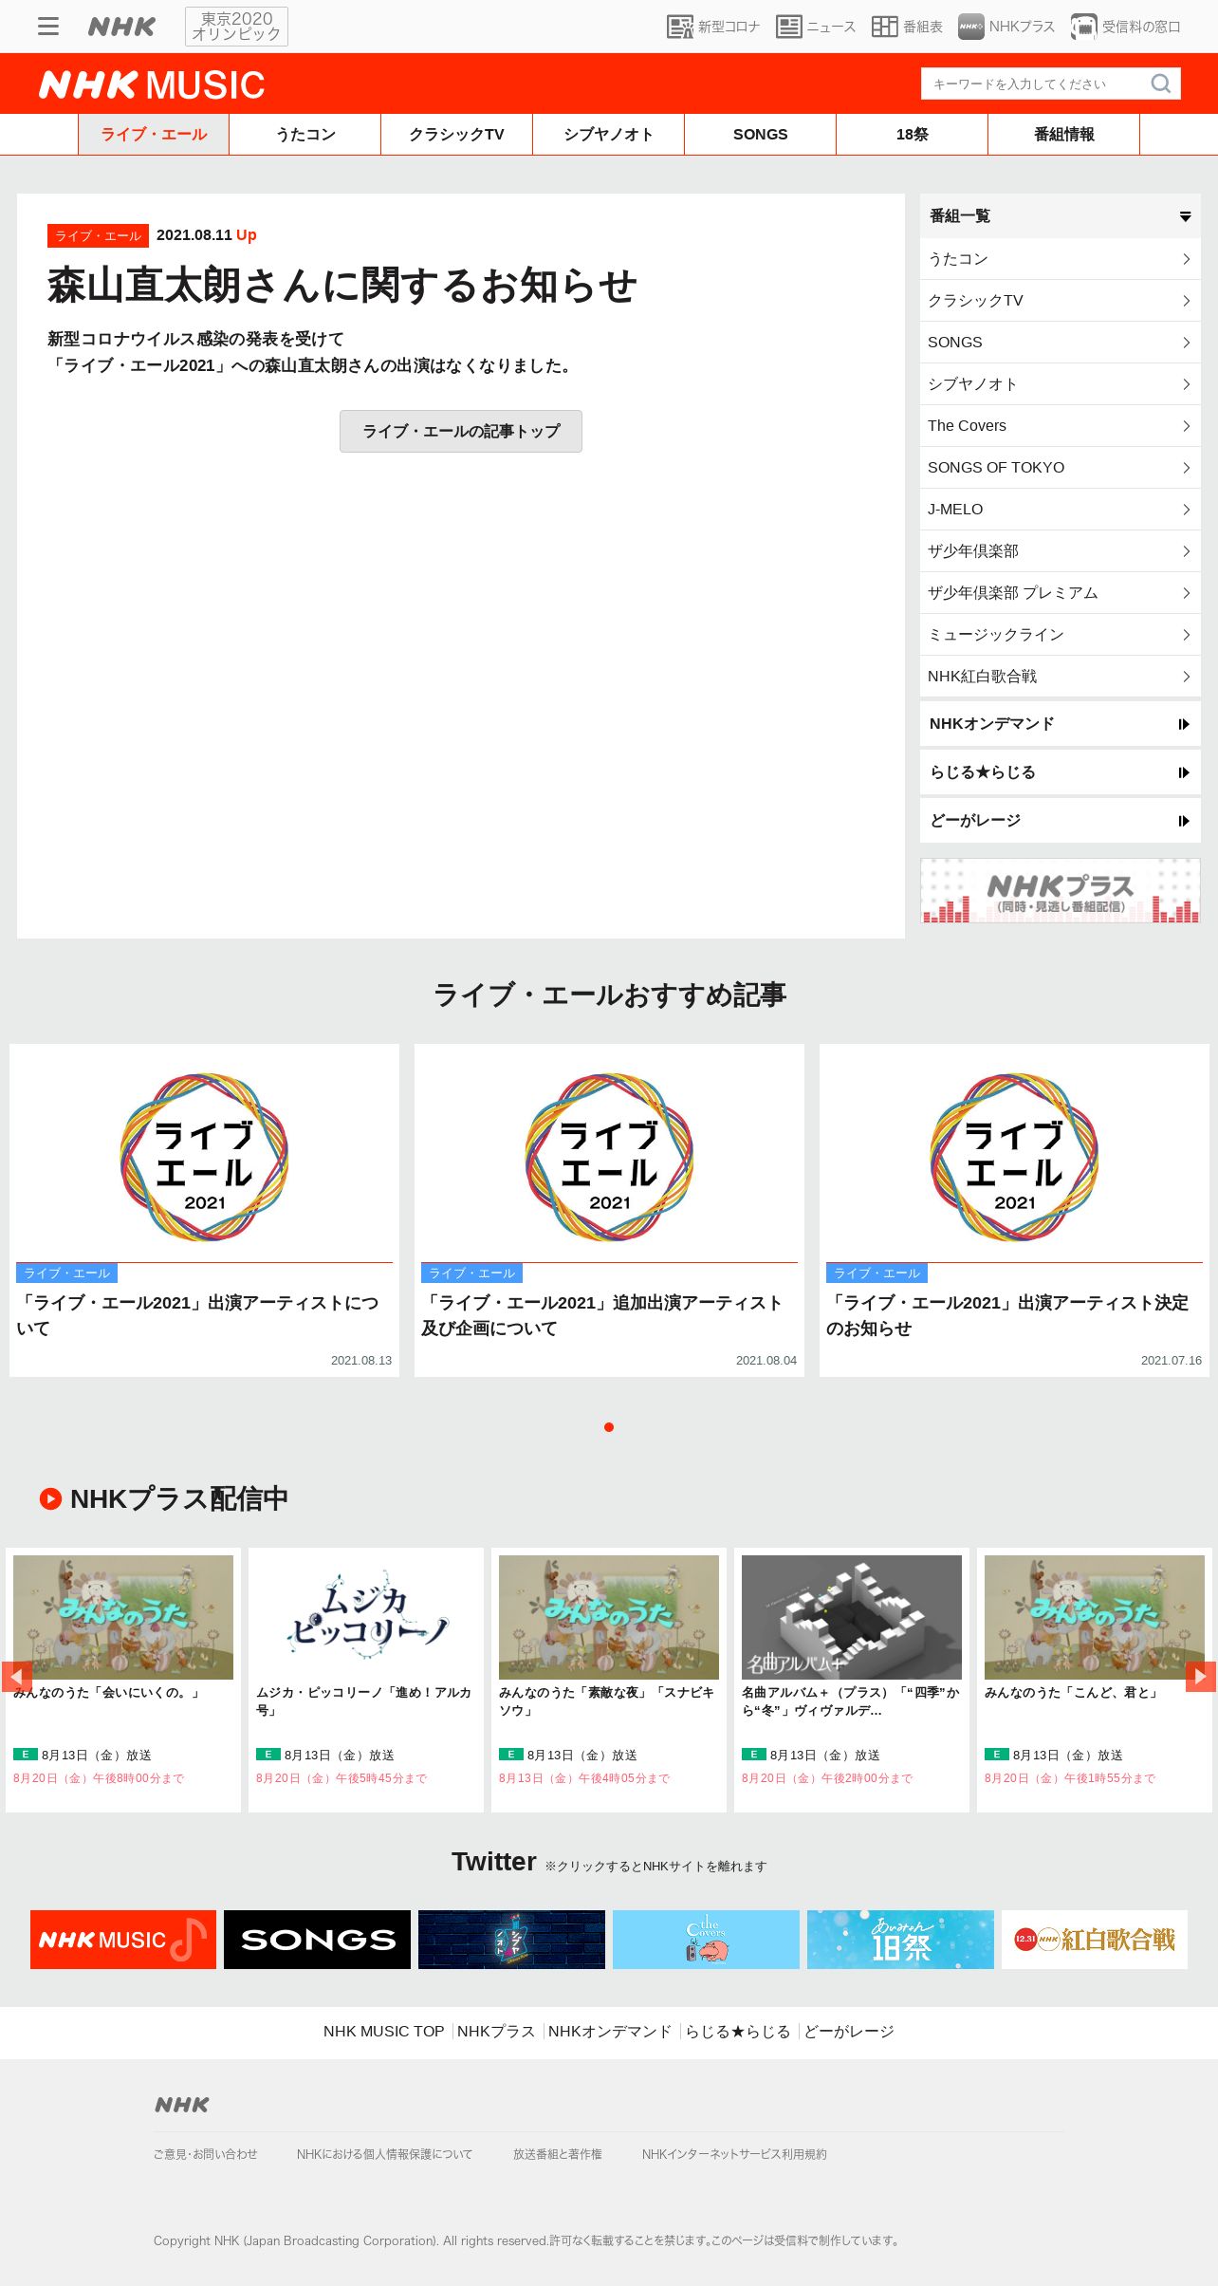
Task: Open みんなのうた「素敵な夜」 video card
Action: [609, 1680]
